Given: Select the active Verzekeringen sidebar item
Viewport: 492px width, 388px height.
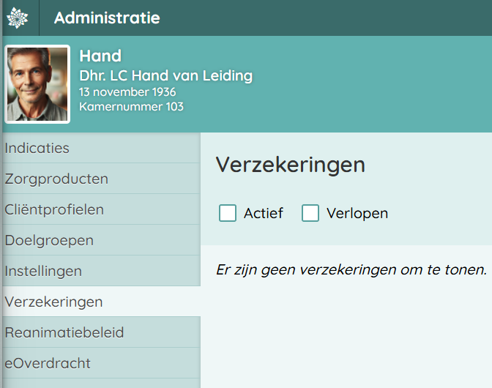Looking at the screenshot, I should click(53, 302).
